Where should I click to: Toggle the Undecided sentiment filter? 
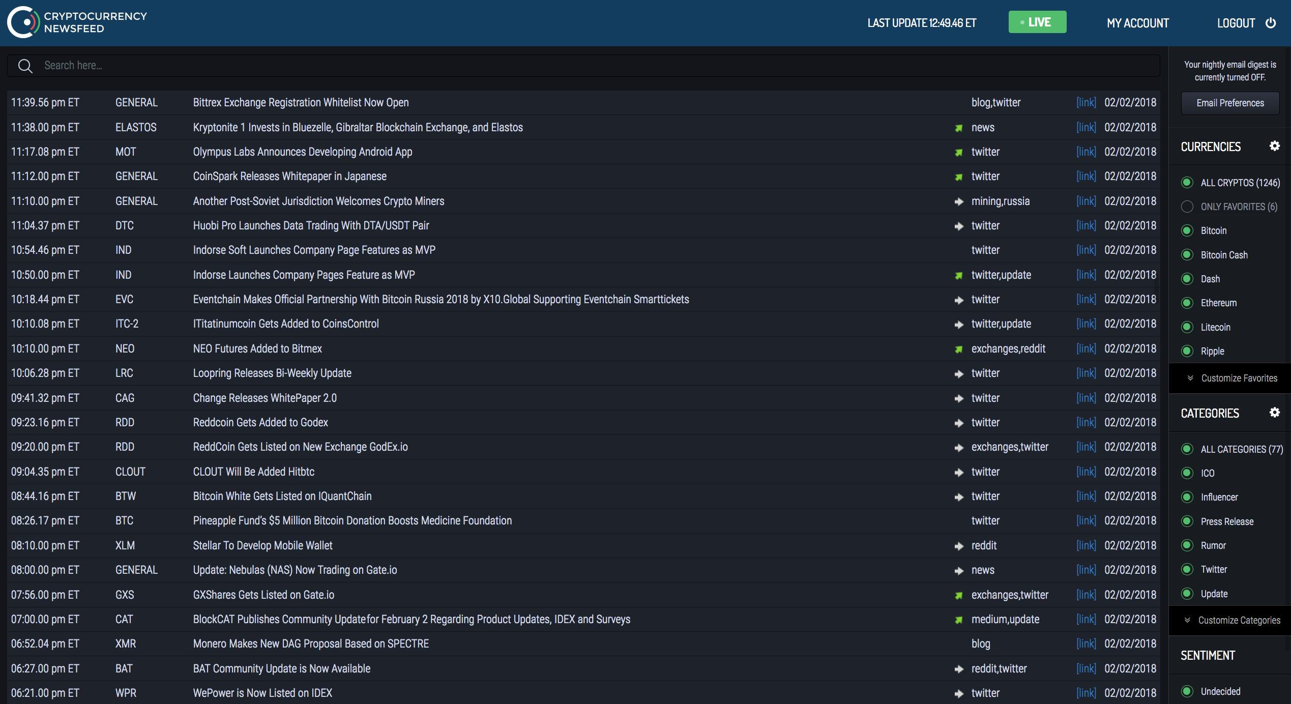click(1187, 691)
